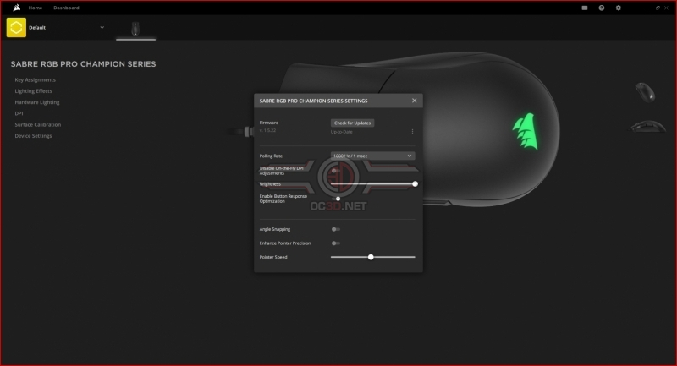Open the iCUE settings gear icon
Viewport: 677px width, 366px height.
[619, 8]
